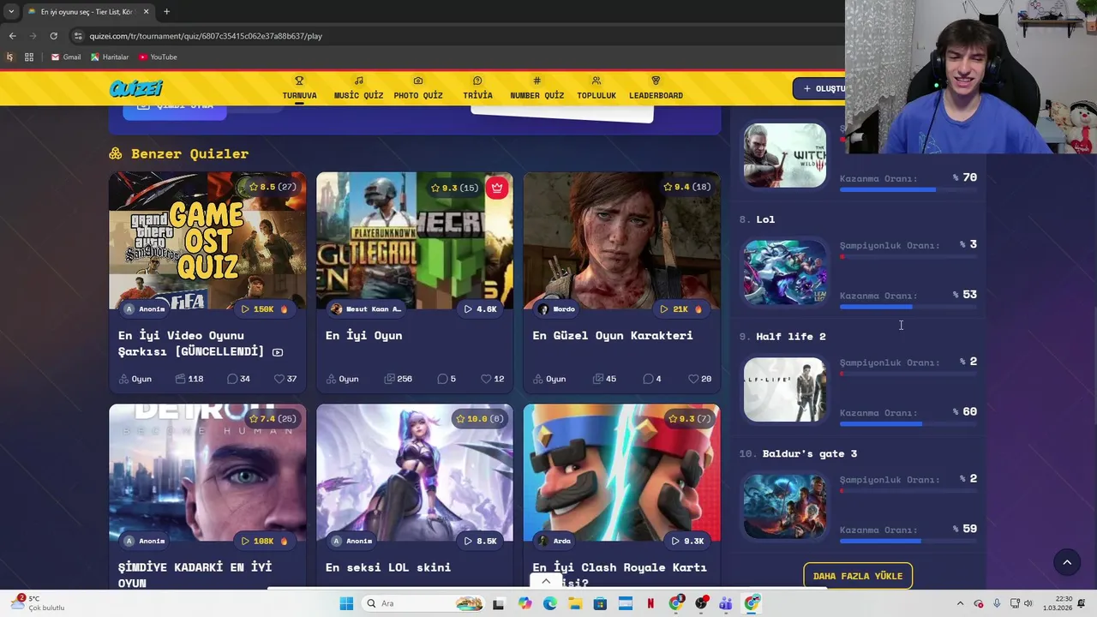Click the browser address bar

tap(454, 36)
